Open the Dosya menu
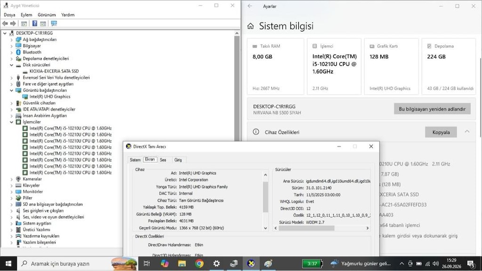The width and height of the screenshot is (482, 271). point(9,15)
